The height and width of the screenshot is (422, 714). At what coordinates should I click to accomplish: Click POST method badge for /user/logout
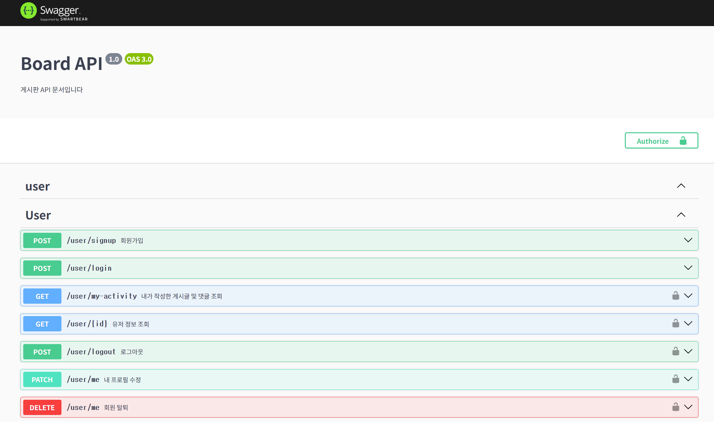point(42,352)
